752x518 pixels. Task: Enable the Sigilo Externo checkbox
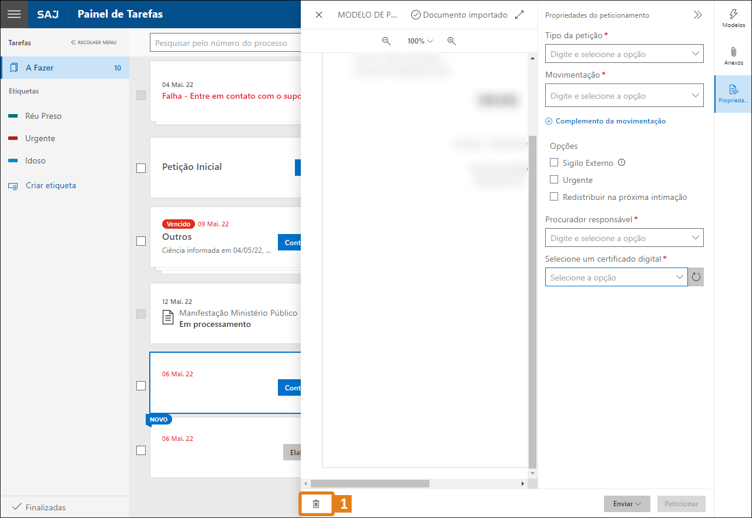click(554, 163)
